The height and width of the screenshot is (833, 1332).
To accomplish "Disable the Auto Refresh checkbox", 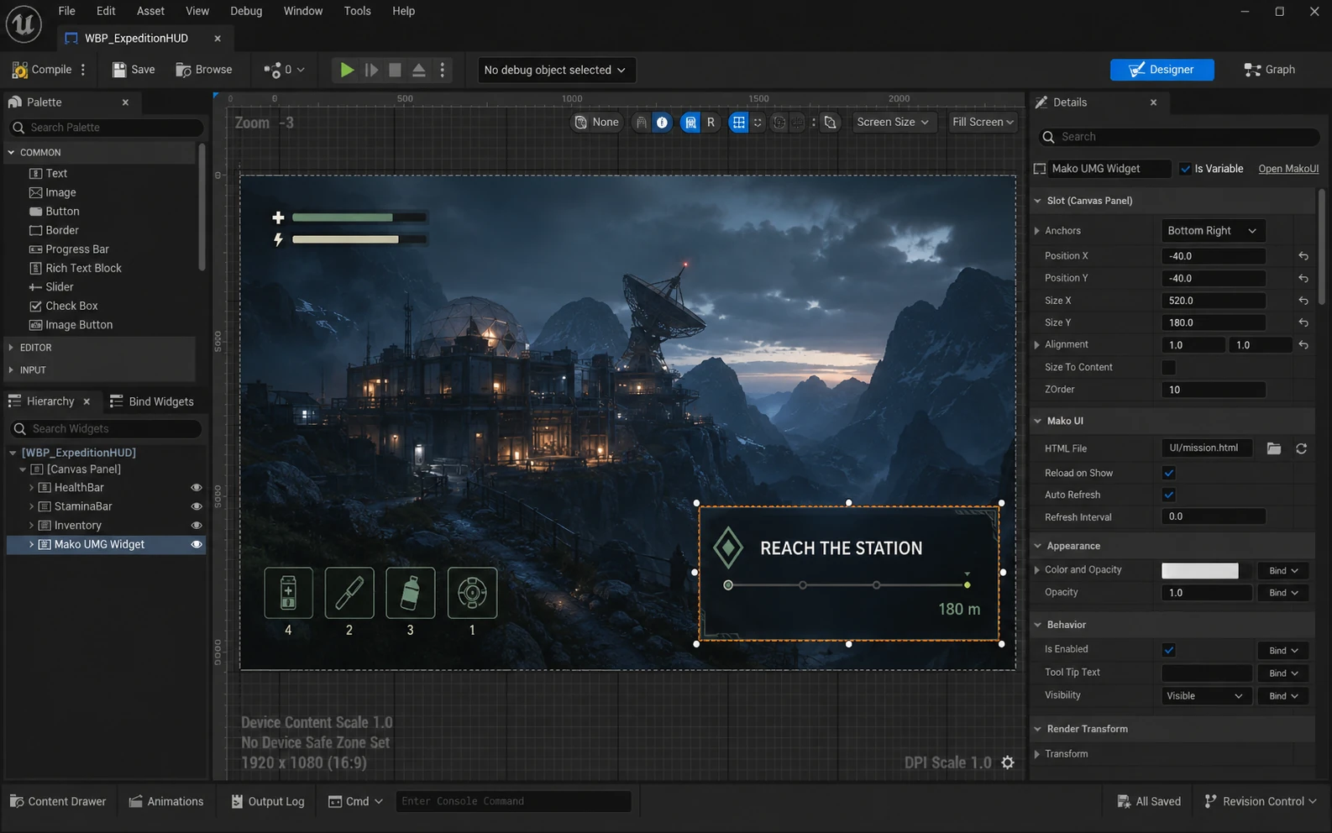I will point(1168,495).
